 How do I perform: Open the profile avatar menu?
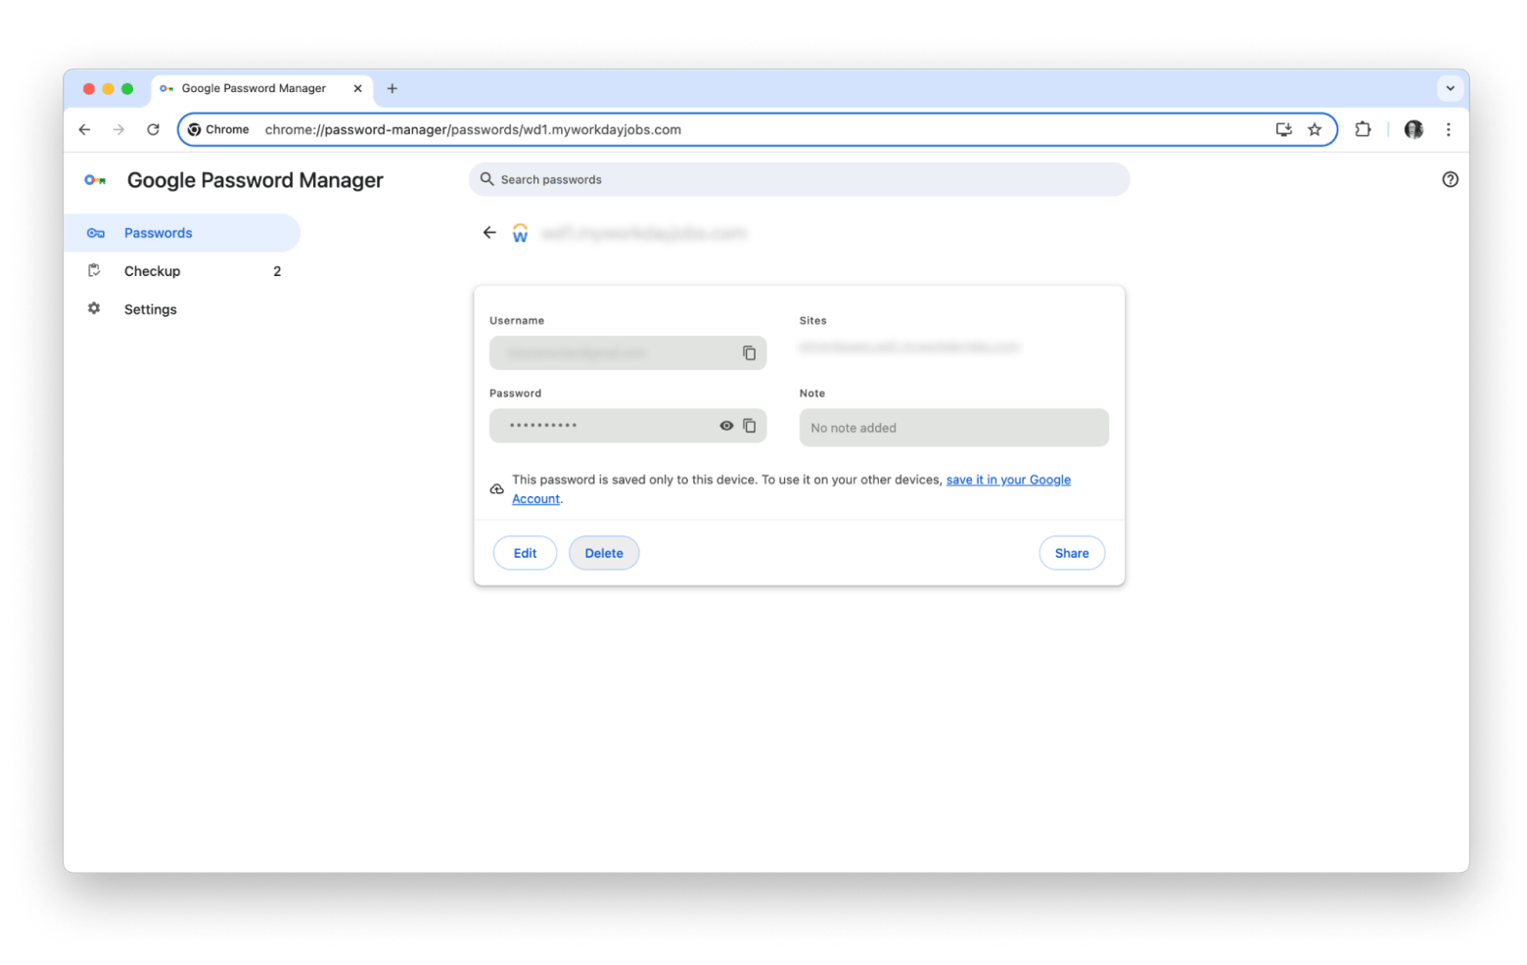pyautogui.click(x=1413, y=129)
